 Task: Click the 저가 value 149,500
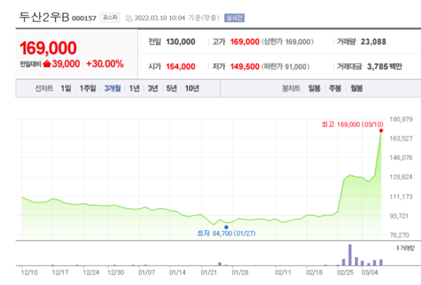point(245,67)
